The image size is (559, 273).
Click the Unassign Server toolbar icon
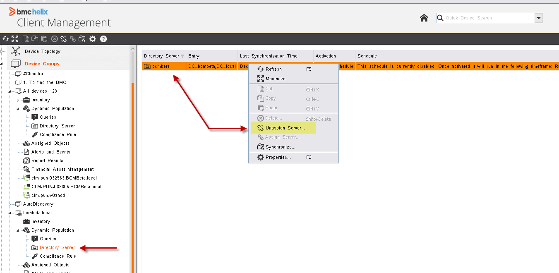[x=64, y=39]
